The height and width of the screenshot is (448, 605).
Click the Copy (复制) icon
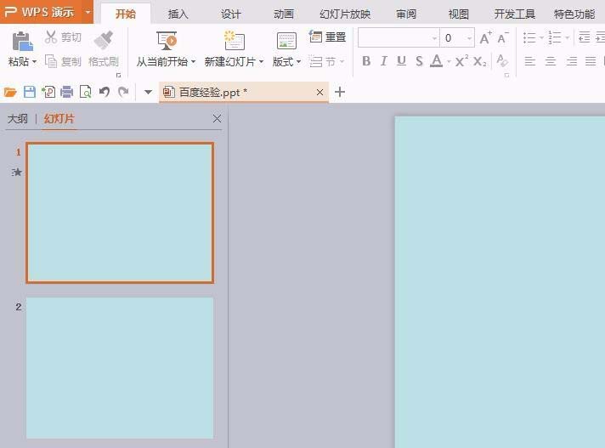(51, 61)
